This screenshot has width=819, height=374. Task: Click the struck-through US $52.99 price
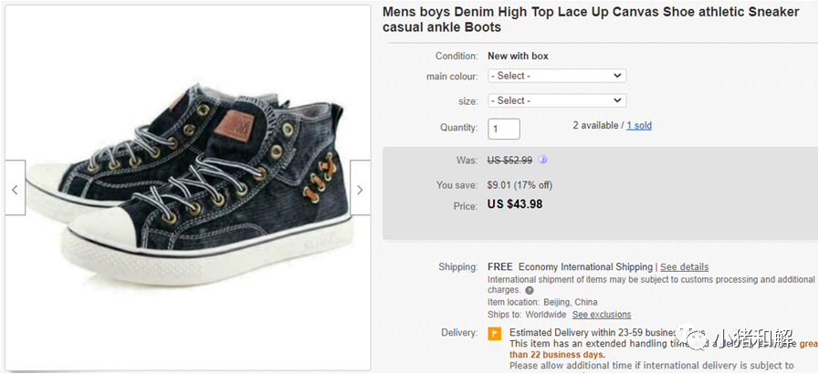pyautogui.click(x=509, y=161)
